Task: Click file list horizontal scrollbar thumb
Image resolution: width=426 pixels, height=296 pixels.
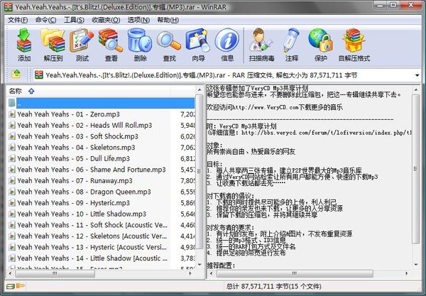Action: tap(55, 273)
